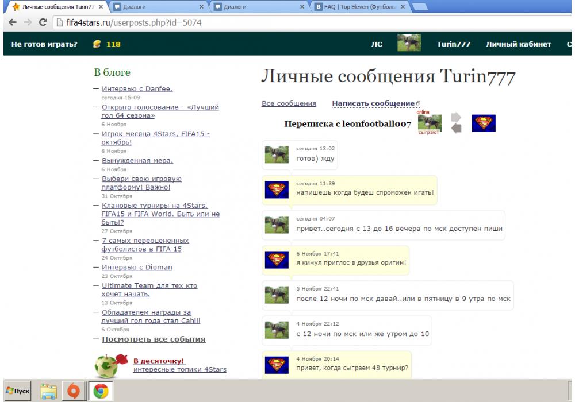Viewport: 575px width, 402px height.
Task: Open the Интервью с Danfee blog post
Action: [137, 89]
